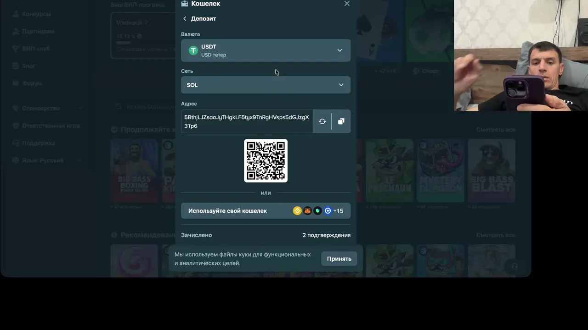Open the Mystery Dungeon game thumbnail

(440, 170)
